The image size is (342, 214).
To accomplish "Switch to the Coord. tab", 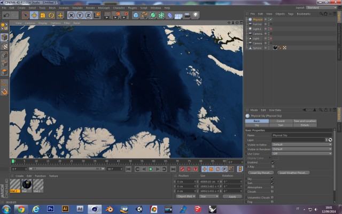I will 281,121.
